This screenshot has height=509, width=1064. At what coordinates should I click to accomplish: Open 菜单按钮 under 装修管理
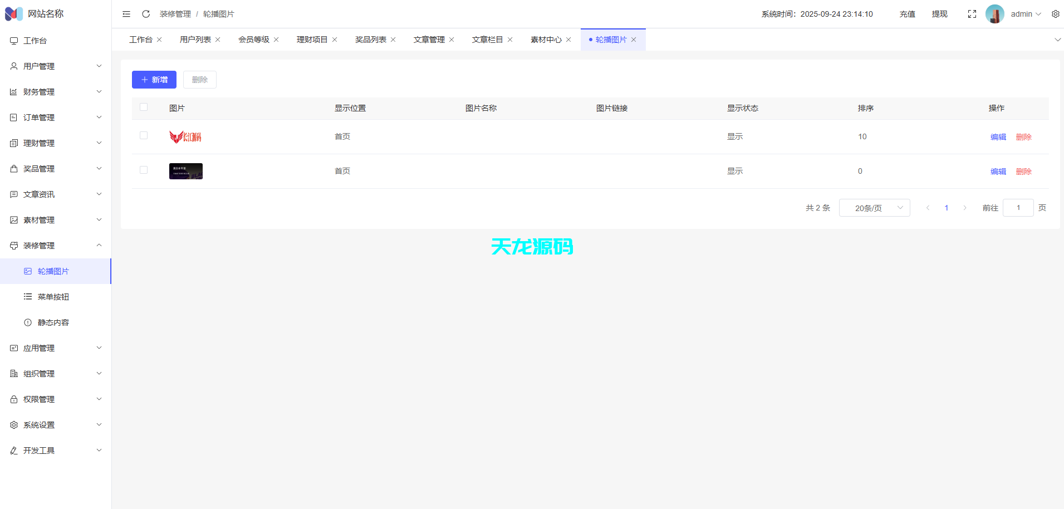53,296
